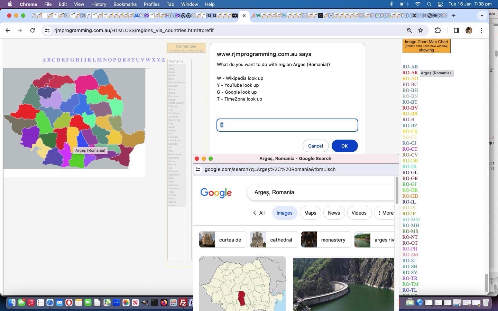Viewport: 498px width, 311px height.
Task: Click the letter R in alphabet links
Action: pos(124,60)
